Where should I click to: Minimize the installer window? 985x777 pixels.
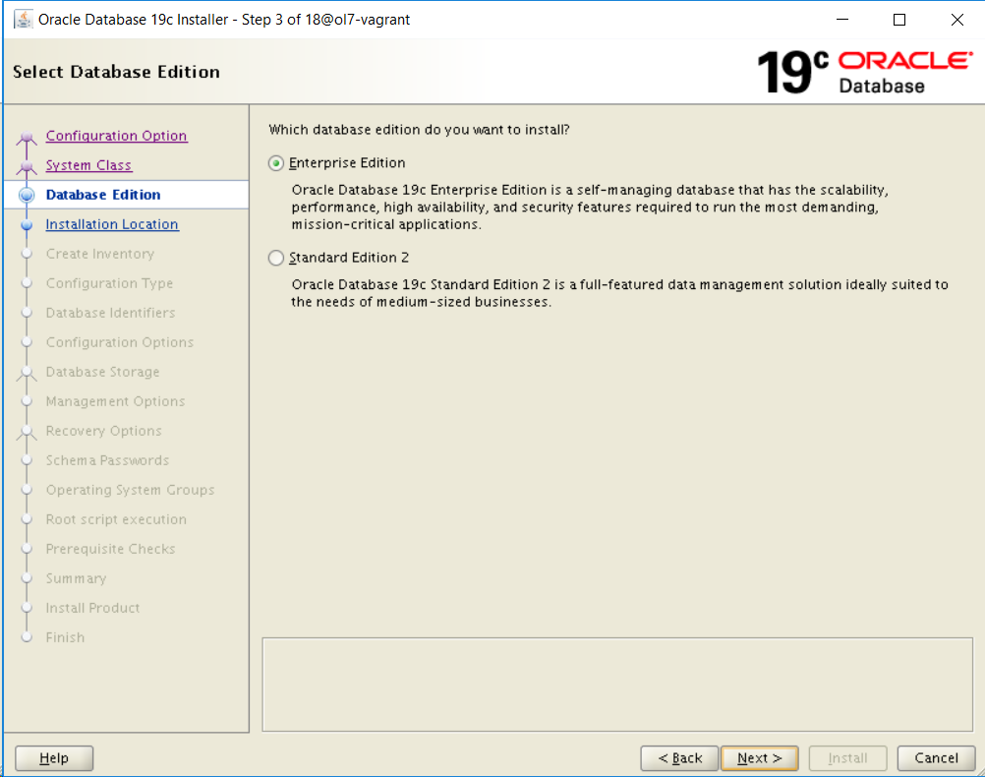pos(842,20)
